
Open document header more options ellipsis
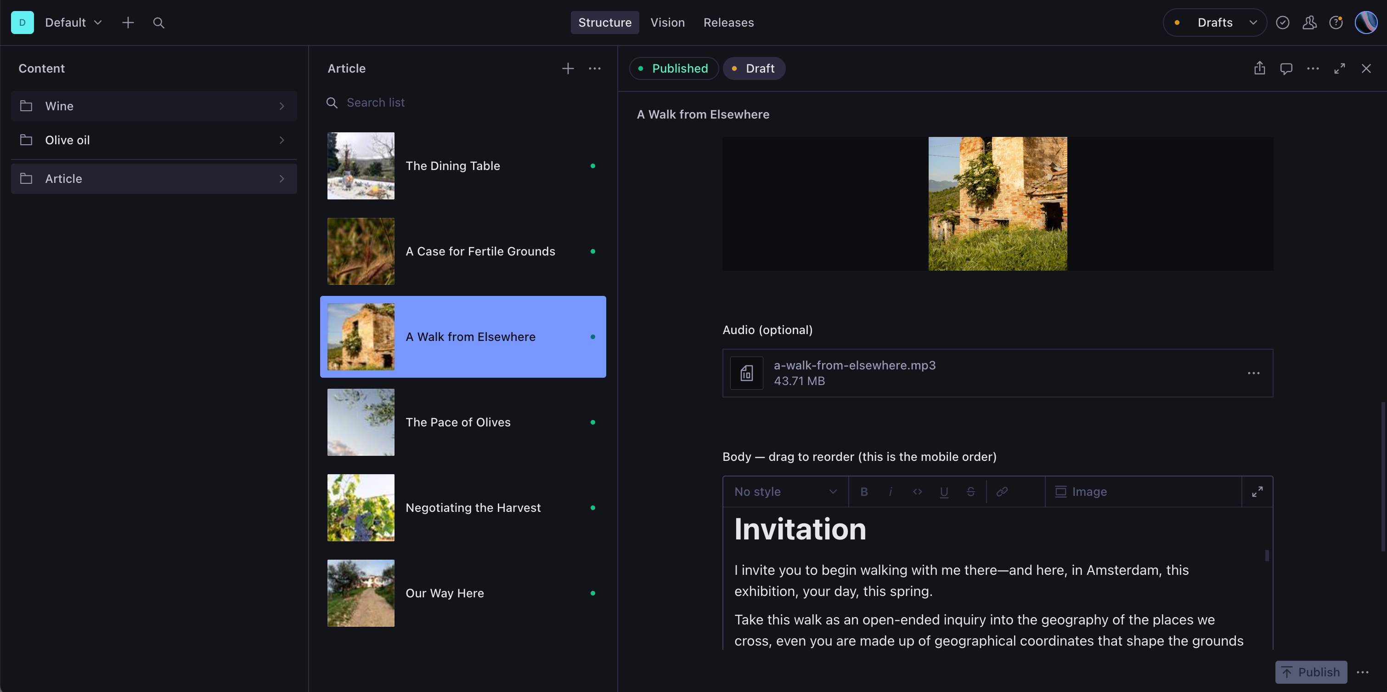pos(1313,68)
